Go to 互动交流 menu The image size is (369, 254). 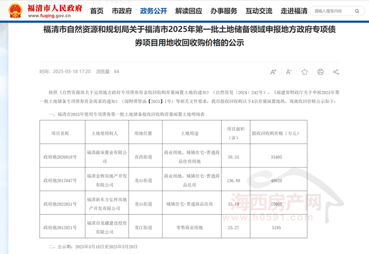tap(259, 11)
